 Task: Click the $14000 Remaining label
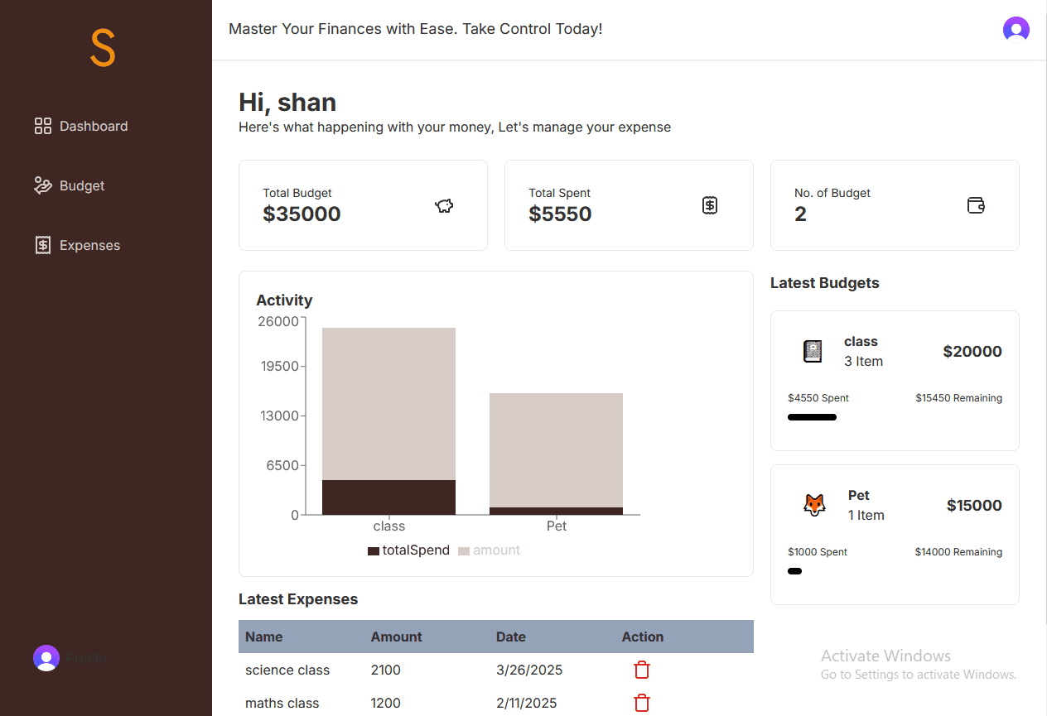(x=958, y=552)
